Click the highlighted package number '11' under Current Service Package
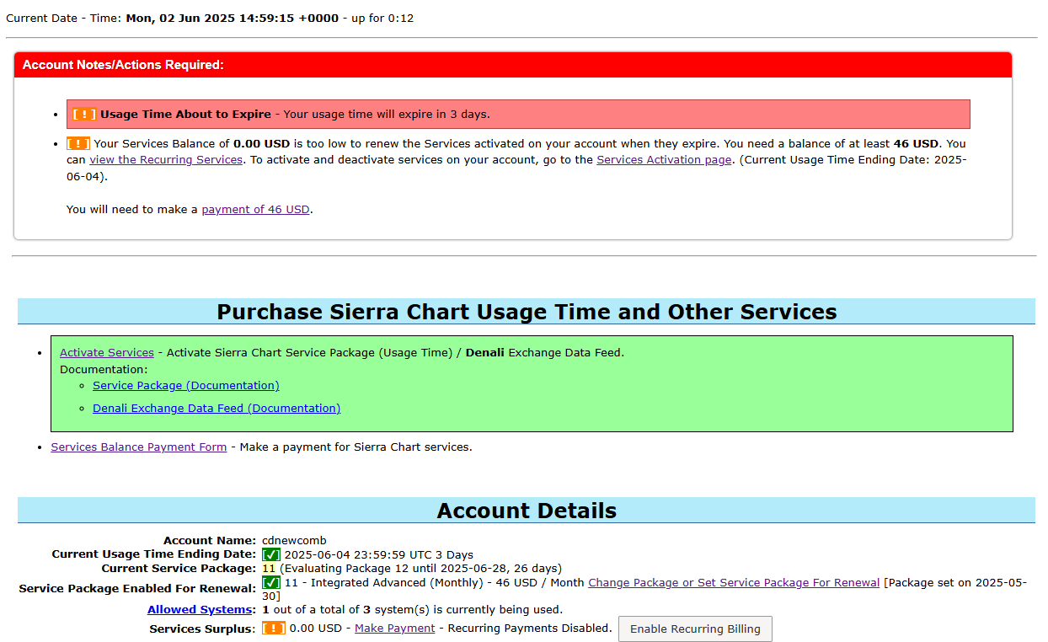The image size is (1048, 642). click(269, 568)
